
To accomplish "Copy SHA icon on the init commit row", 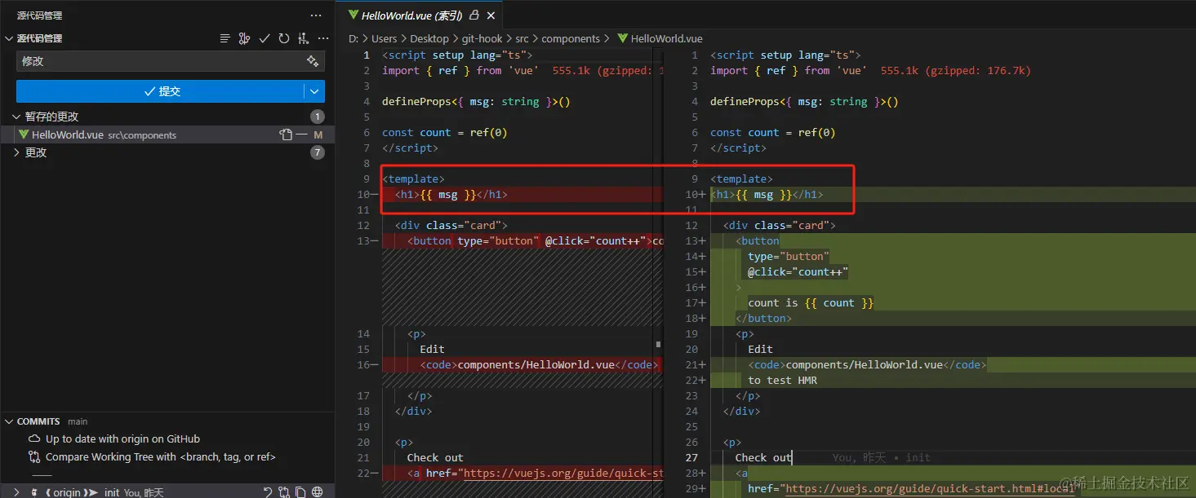I will click(x=300, y=492).
